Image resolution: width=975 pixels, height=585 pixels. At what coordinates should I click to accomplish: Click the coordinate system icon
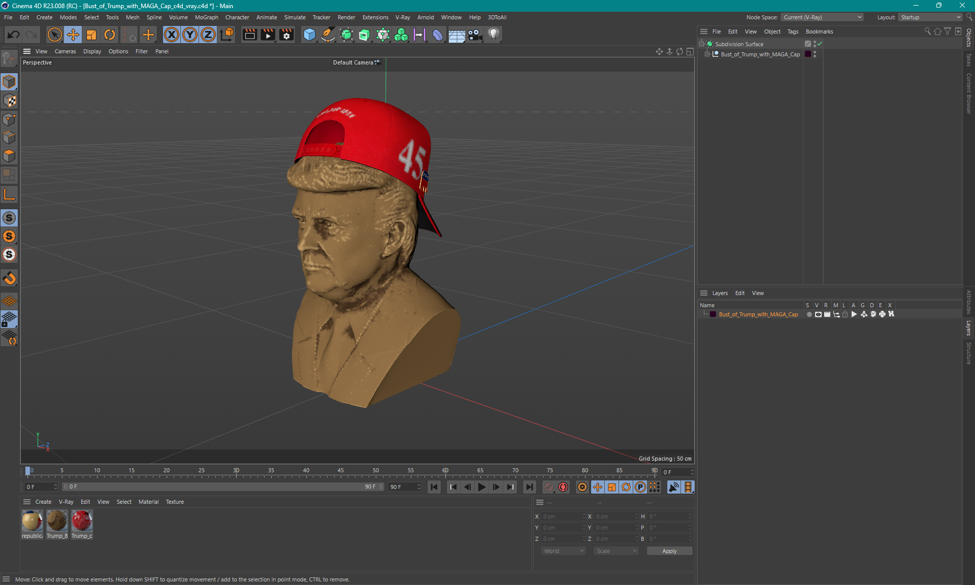227,35
